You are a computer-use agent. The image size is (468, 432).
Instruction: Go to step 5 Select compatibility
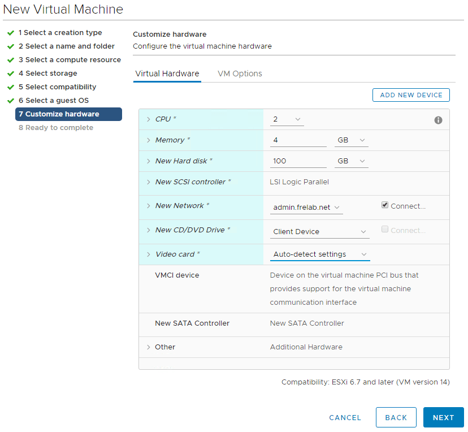point(57,87)
